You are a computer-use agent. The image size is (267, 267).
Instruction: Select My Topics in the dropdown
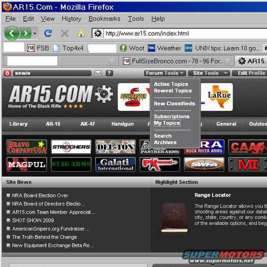167,123
